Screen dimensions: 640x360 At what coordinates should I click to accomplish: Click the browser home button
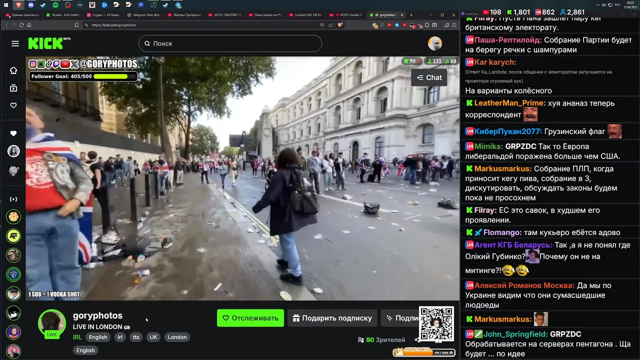click(29, 25)
